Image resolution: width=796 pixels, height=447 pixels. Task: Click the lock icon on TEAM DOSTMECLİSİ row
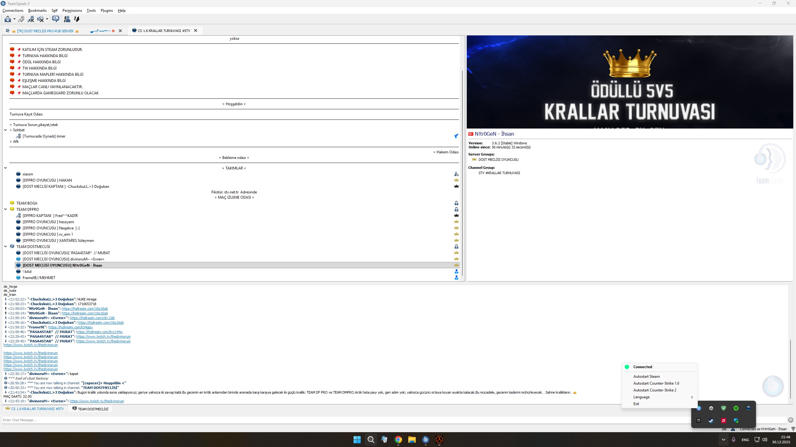pos(456,247)
